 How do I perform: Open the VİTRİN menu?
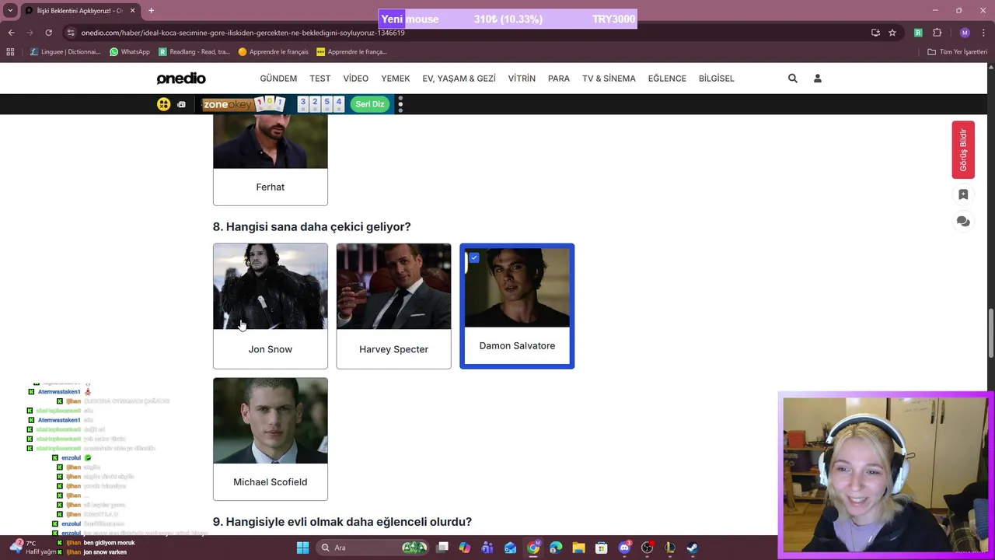coord(522,79)
